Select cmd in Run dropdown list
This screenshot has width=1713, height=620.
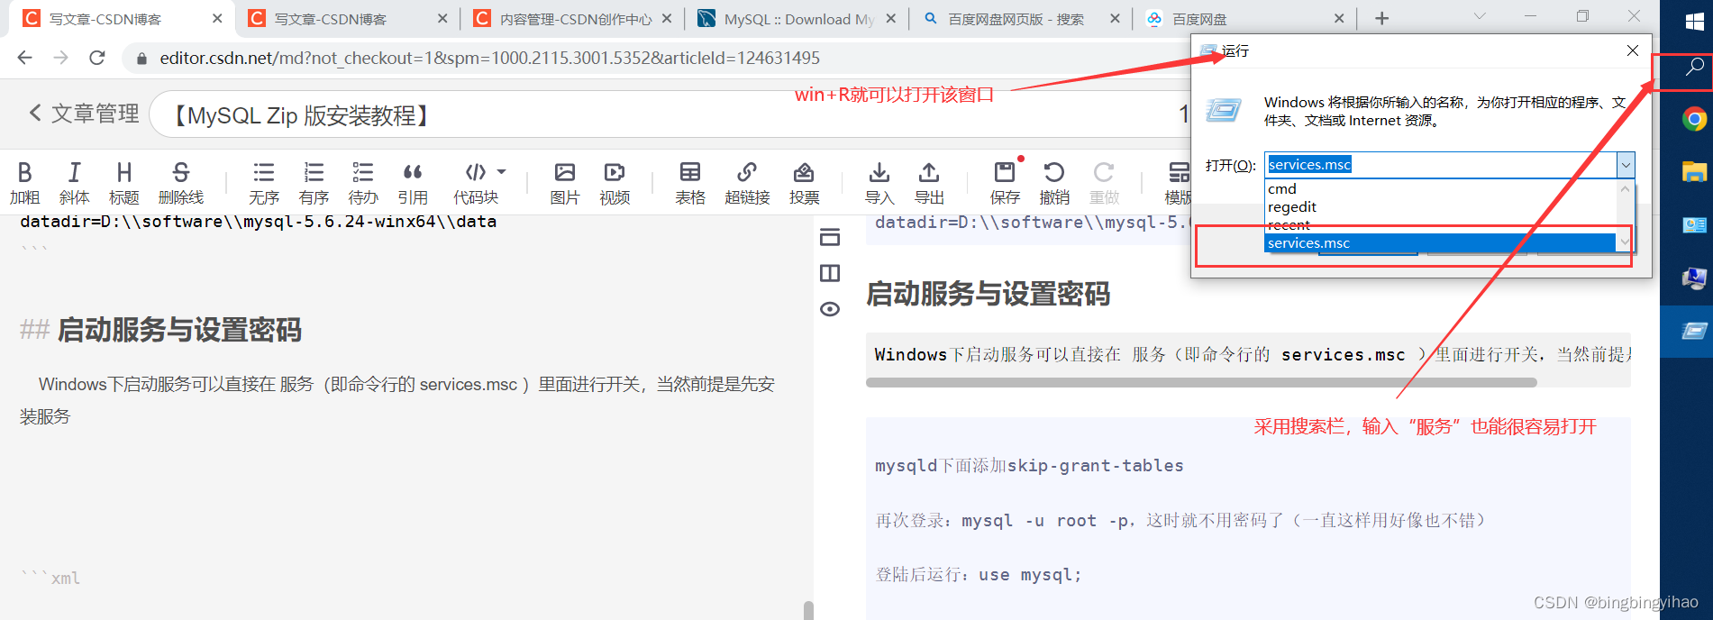[1440, 189]
